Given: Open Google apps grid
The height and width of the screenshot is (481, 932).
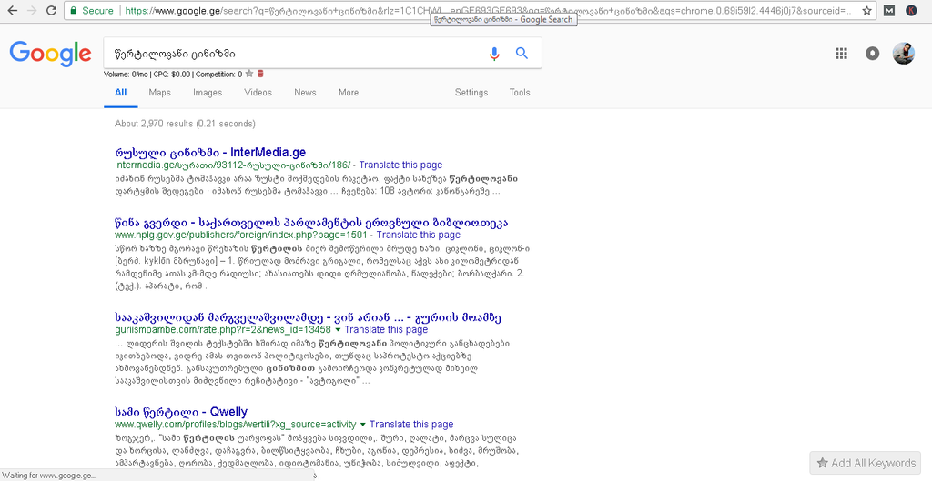Looking at the screenshot, I should point(841,54).
